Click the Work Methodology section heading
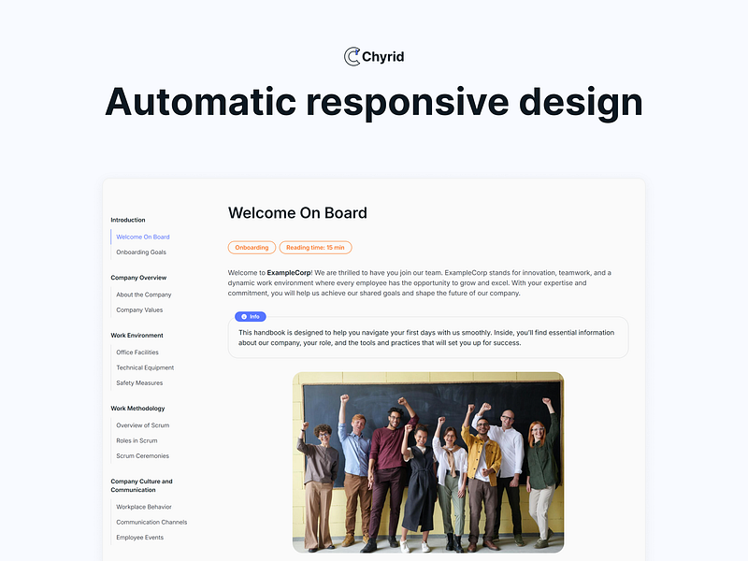Image resolution: width=748 pixels, height=561 pixels. pos(137,409)
